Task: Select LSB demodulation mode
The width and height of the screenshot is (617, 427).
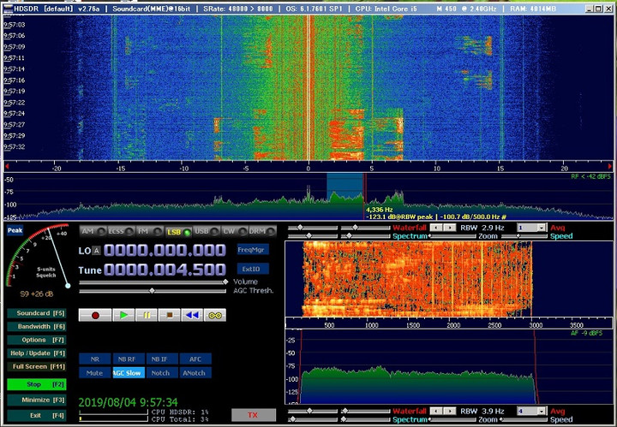Action: coord(178,232)
